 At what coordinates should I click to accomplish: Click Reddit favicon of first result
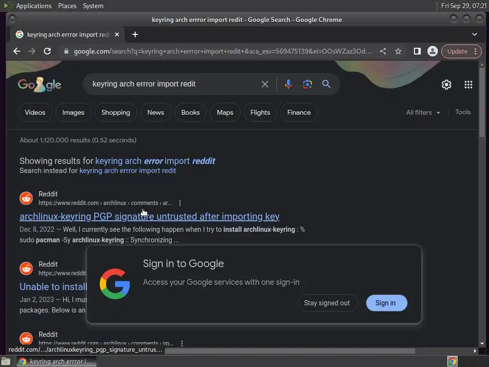click(26, 198)
